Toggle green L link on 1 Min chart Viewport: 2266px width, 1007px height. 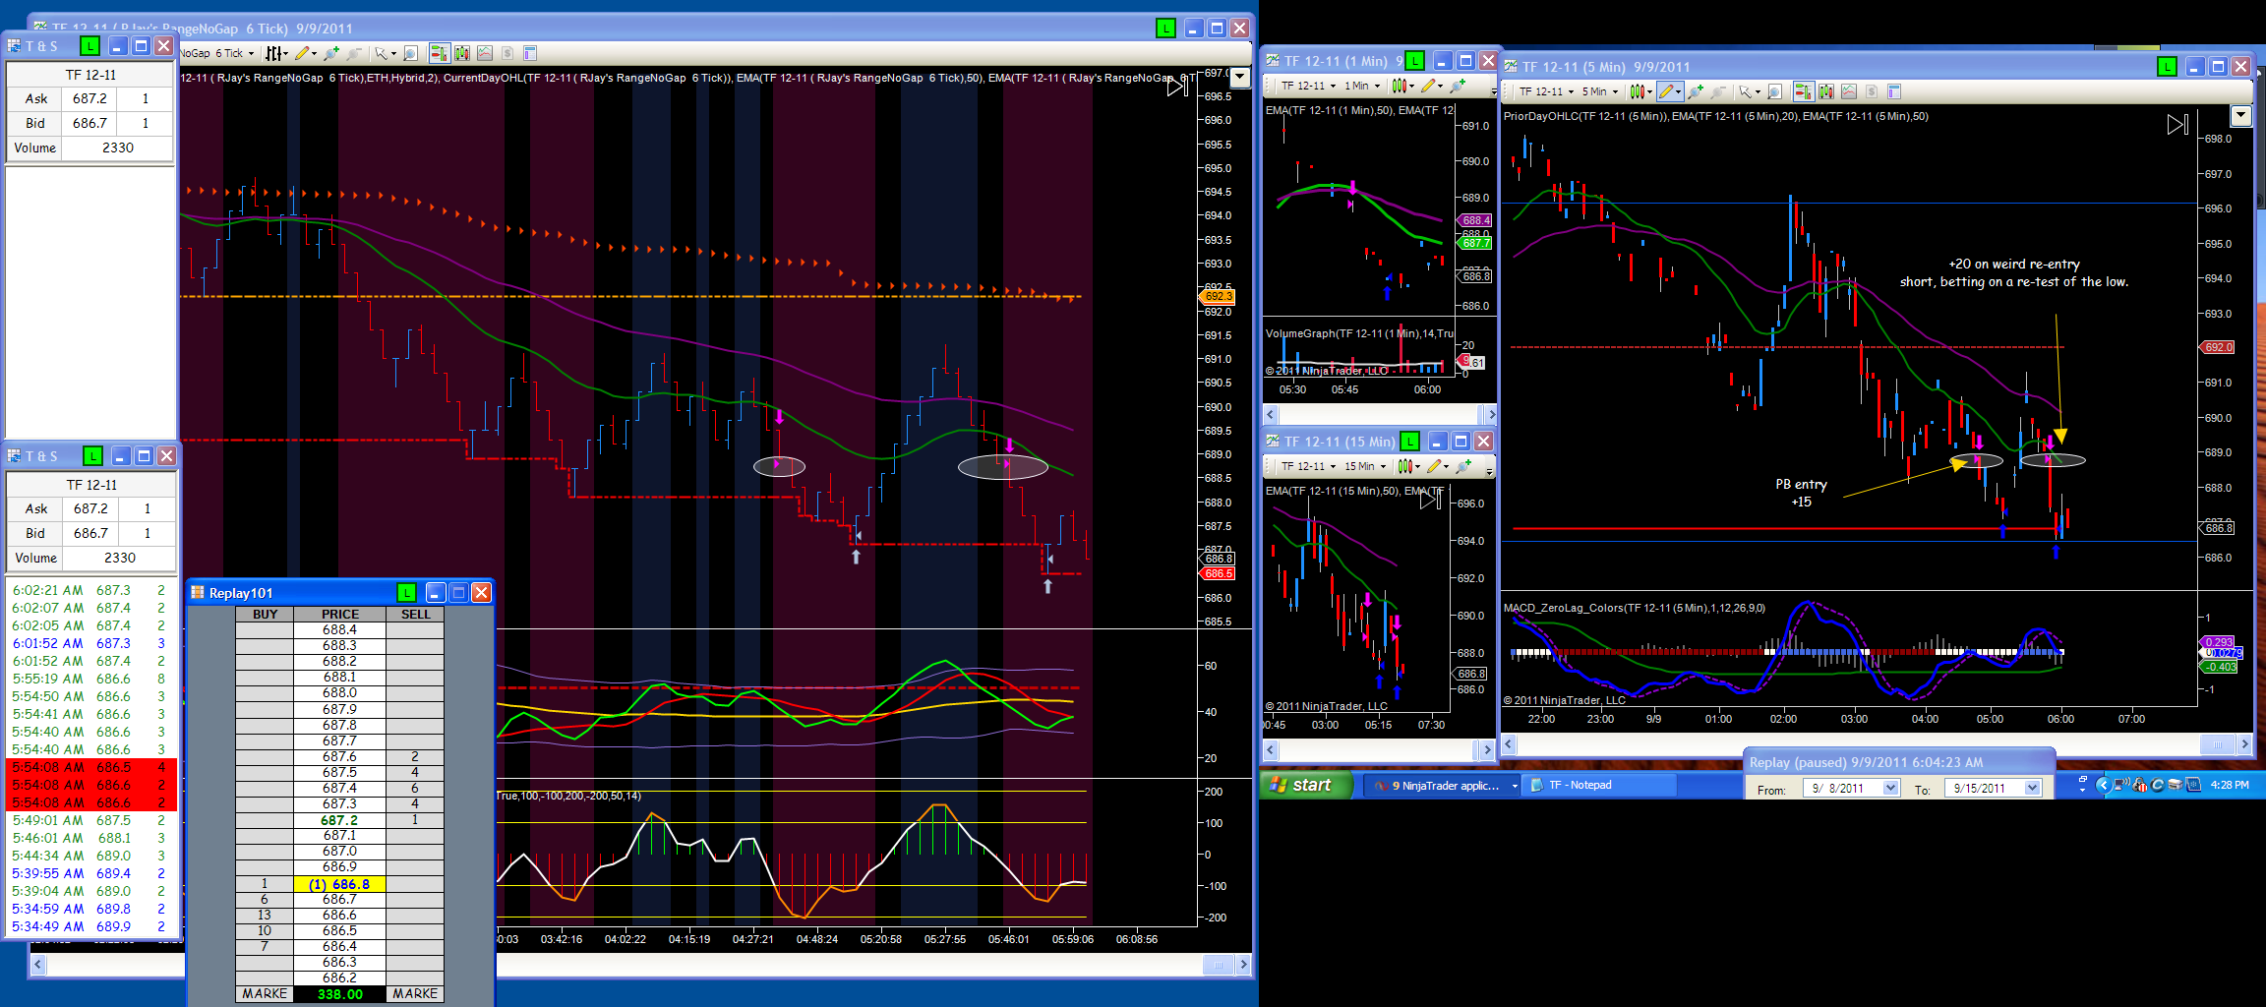pos(1413,61)
